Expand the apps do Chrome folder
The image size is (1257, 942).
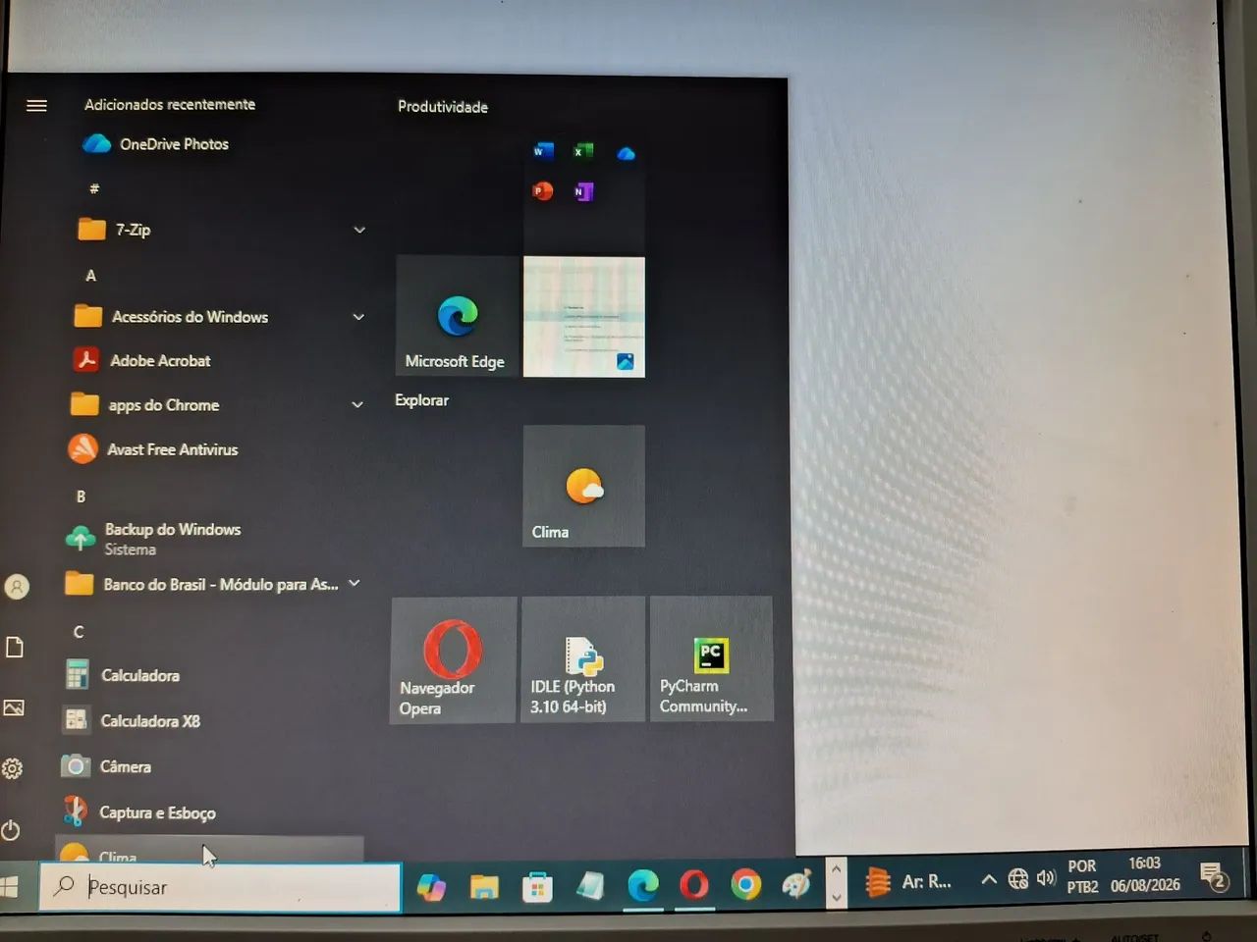point(357,404)
